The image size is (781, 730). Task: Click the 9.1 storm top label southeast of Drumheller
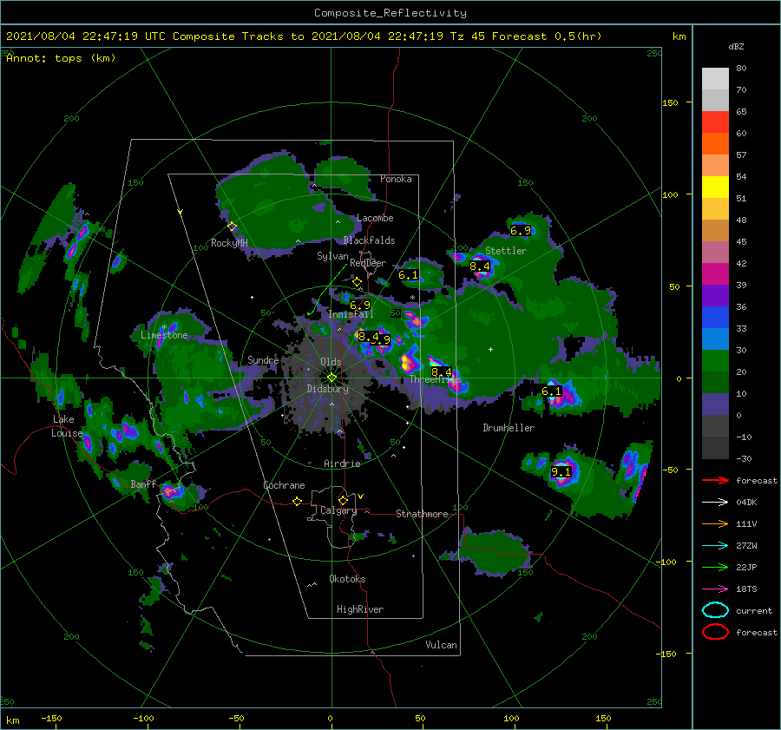(x=561, y=471)
